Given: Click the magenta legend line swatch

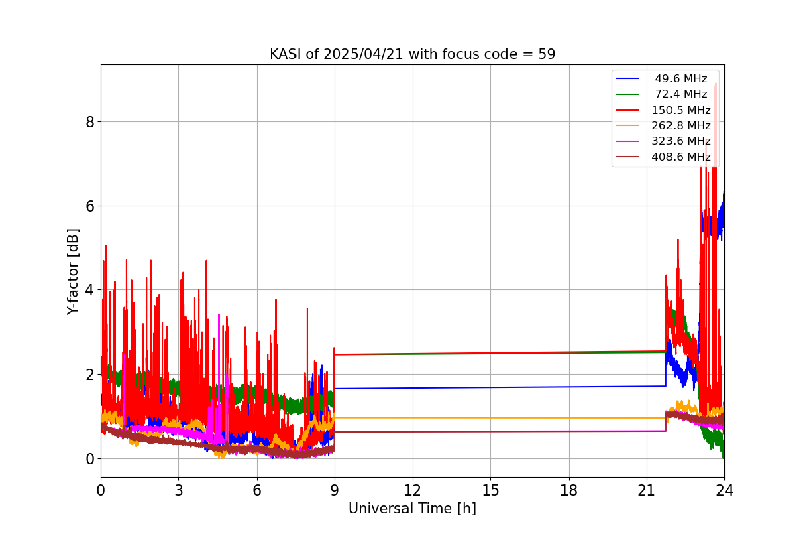Looking at the screenshot, I should pos(628,141).
